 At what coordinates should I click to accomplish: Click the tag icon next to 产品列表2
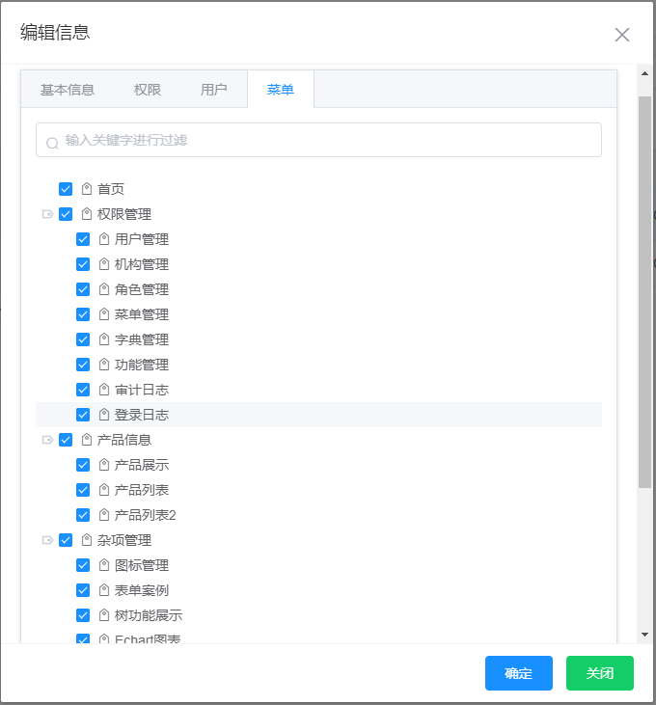pyautogui.click(x=104, y=515)
